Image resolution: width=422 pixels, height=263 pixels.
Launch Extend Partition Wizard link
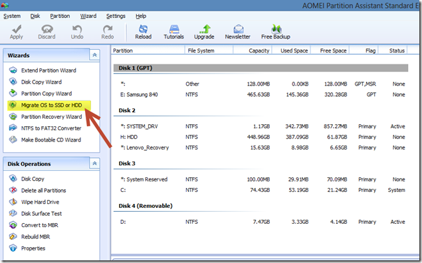click(49, 70)
